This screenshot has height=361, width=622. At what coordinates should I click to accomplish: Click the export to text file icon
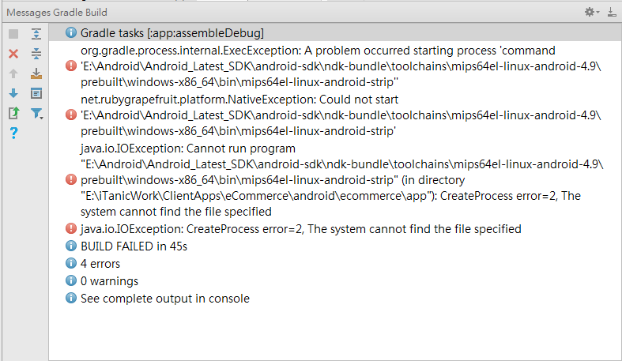pos(13,113)
